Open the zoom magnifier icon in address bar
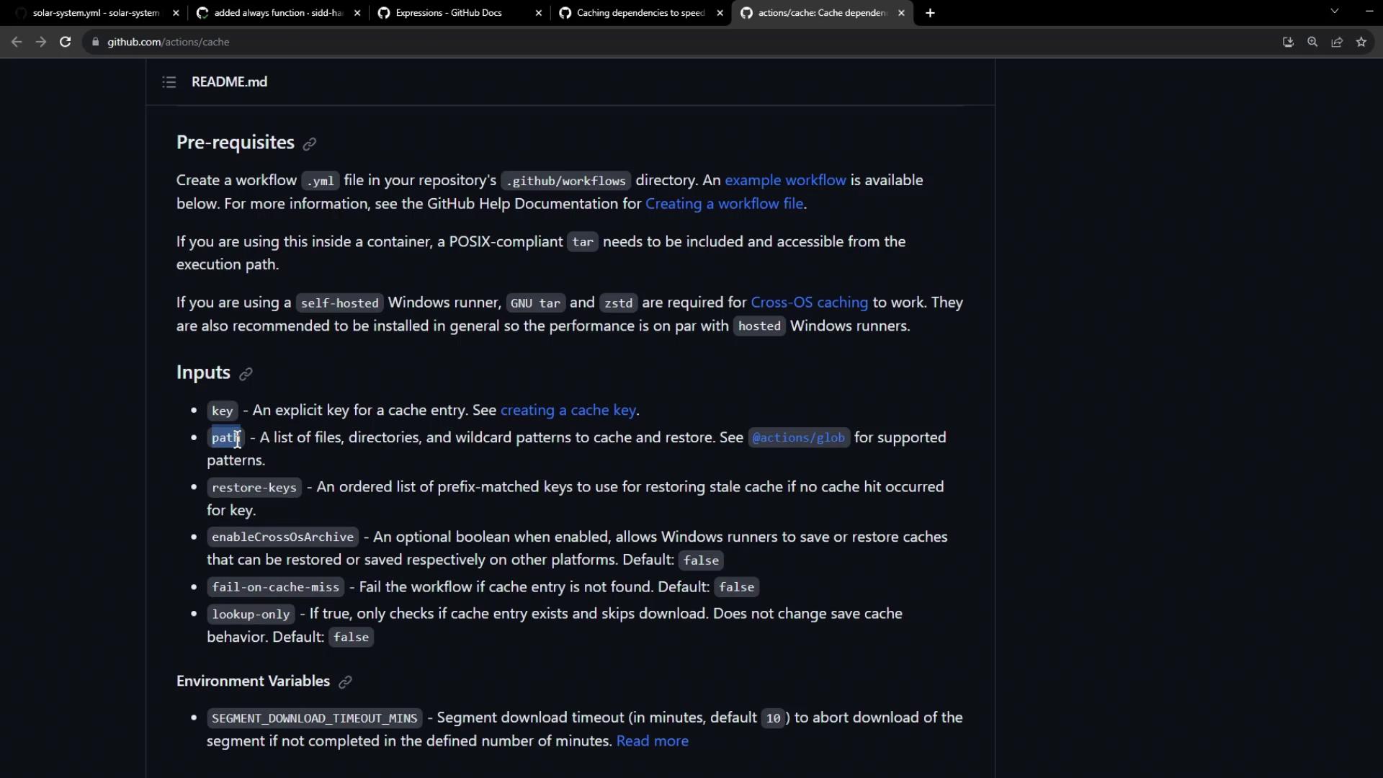1383x778 pixels. point(1312,42)
